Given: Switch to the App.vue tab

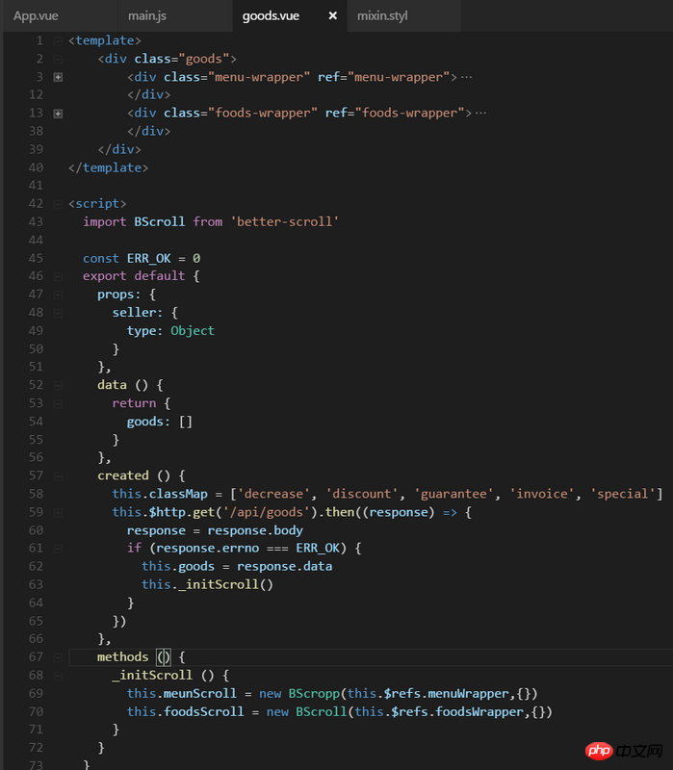Looking at the screenshot, I should coord(36,16).
